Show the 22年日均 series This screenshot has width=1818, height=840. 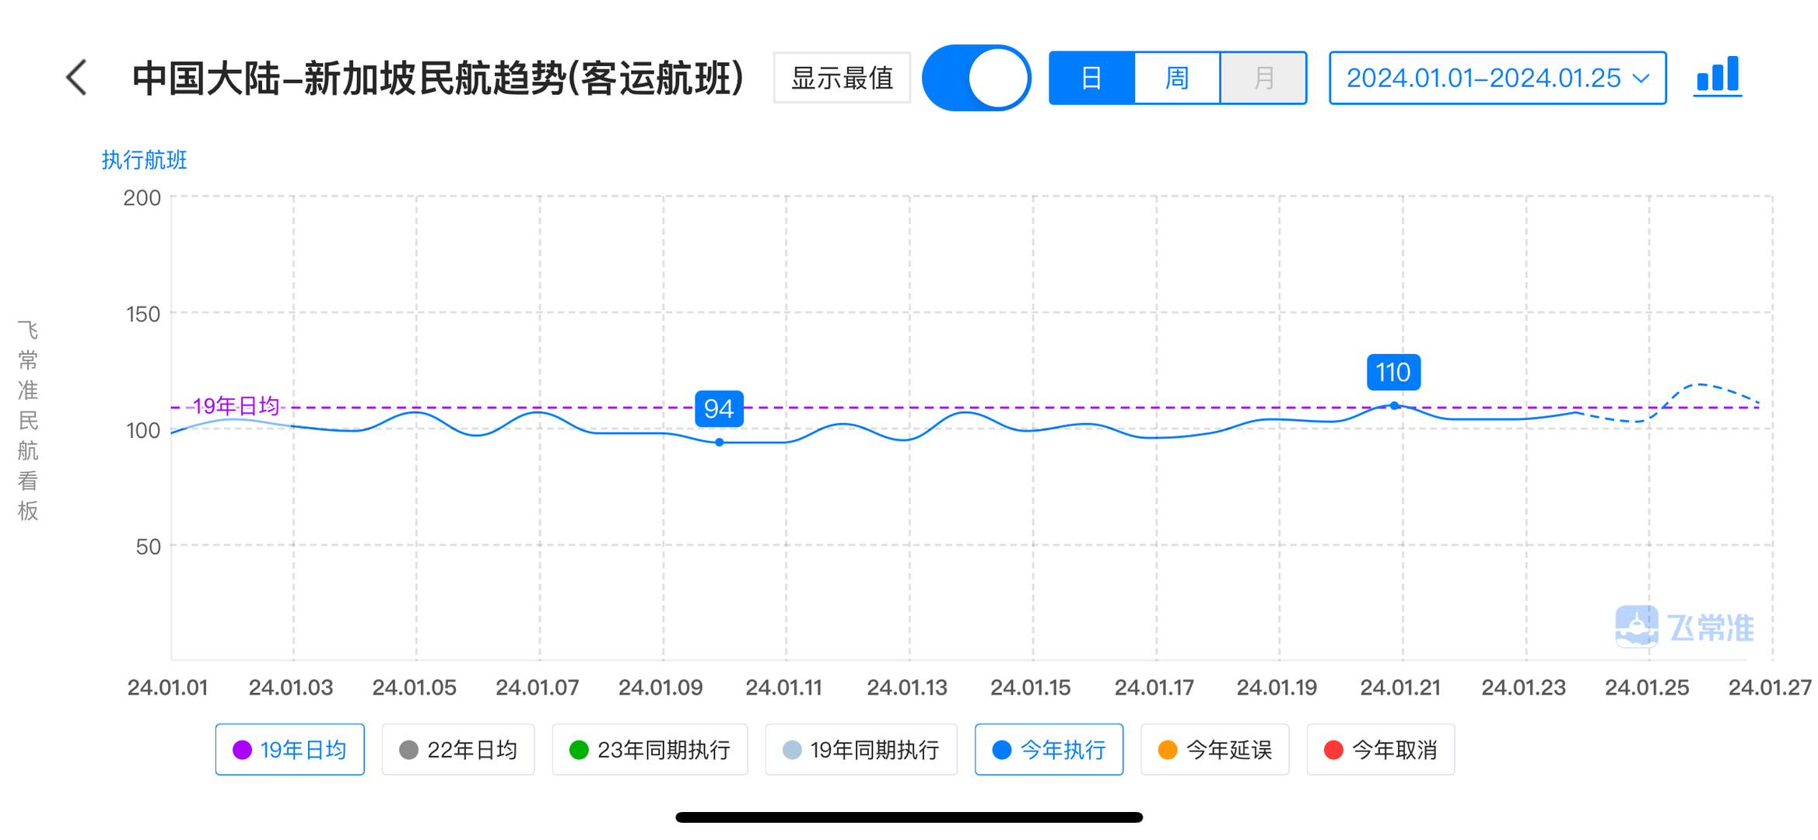pos(458,750)
